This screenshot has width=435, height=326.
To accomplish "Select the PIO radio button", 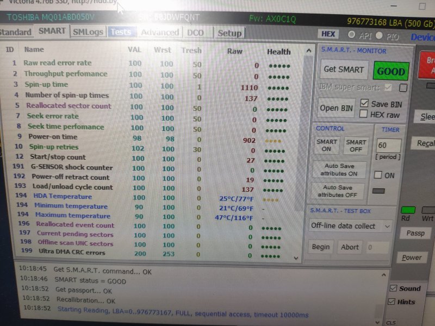I will pos(380,35).
